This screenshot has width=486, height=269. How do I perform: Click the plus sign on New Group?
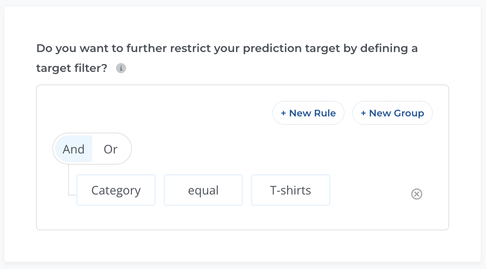point(363,113)
